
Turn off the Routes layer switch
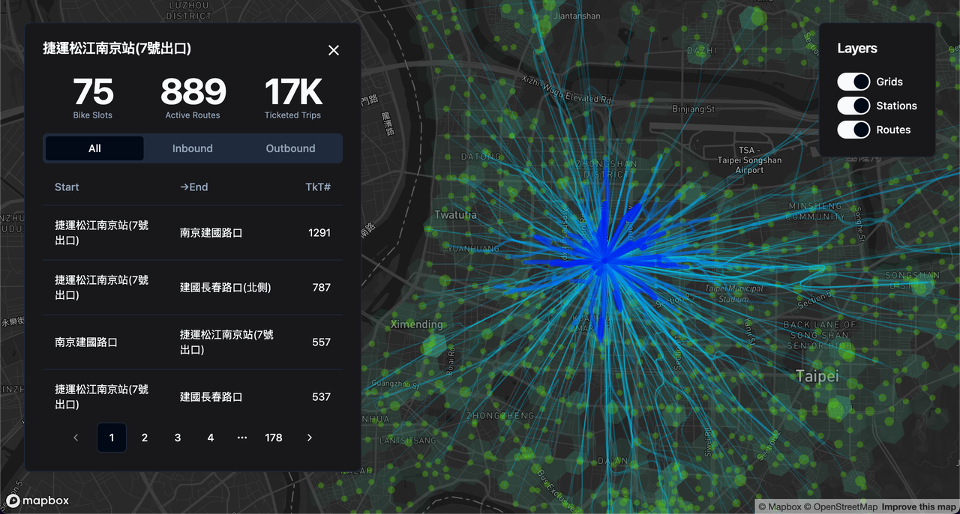point(853,130)
